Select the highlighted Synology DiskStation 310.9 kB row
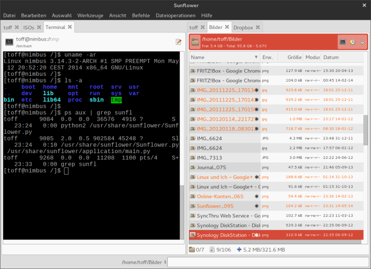The height and width of the screenshot is (269, 371). point(276,235)
